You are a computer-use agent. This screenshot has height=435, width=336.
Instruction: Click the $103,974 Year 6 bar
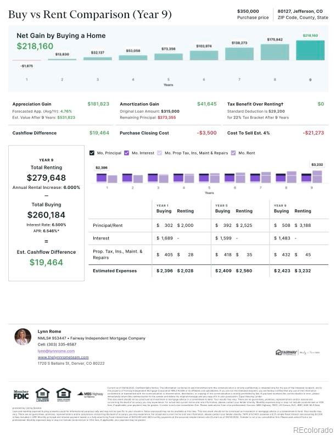pos(204,55)
